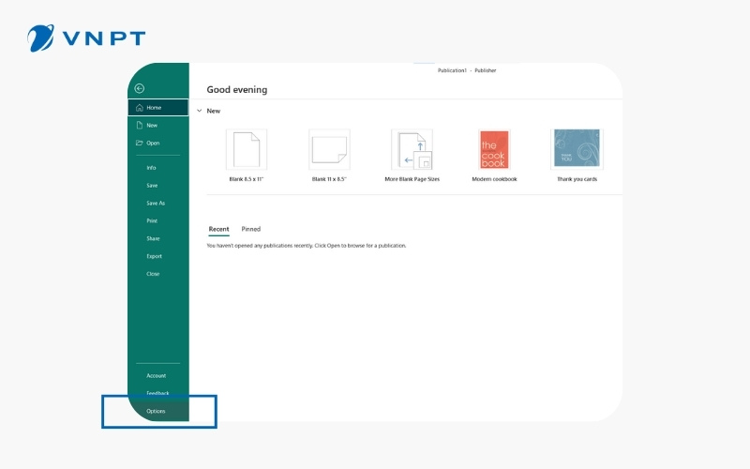The height and width of the screenshot is (469, 750).
Task: Collapse the New section chevron
Action: 199,111
